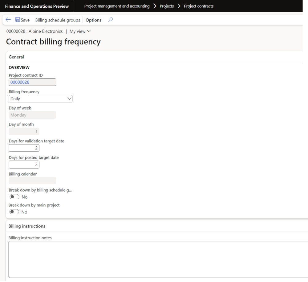Click the back arrow icon
Viewport: 308px width, 282px height.
click(8, 20)
